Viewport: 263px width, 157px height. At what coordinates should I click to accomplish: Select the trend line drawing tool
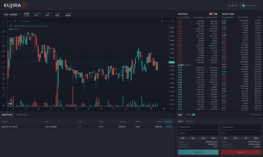(3, 27)
